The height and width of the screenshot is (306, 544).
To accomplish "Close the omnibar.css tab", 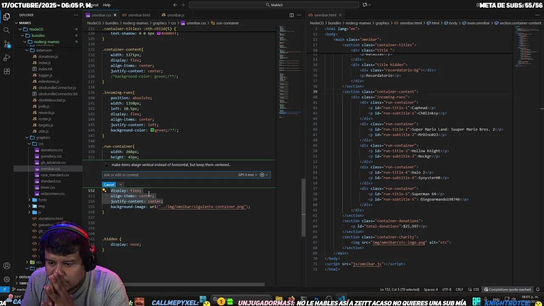I will click(x=115, y=15).
